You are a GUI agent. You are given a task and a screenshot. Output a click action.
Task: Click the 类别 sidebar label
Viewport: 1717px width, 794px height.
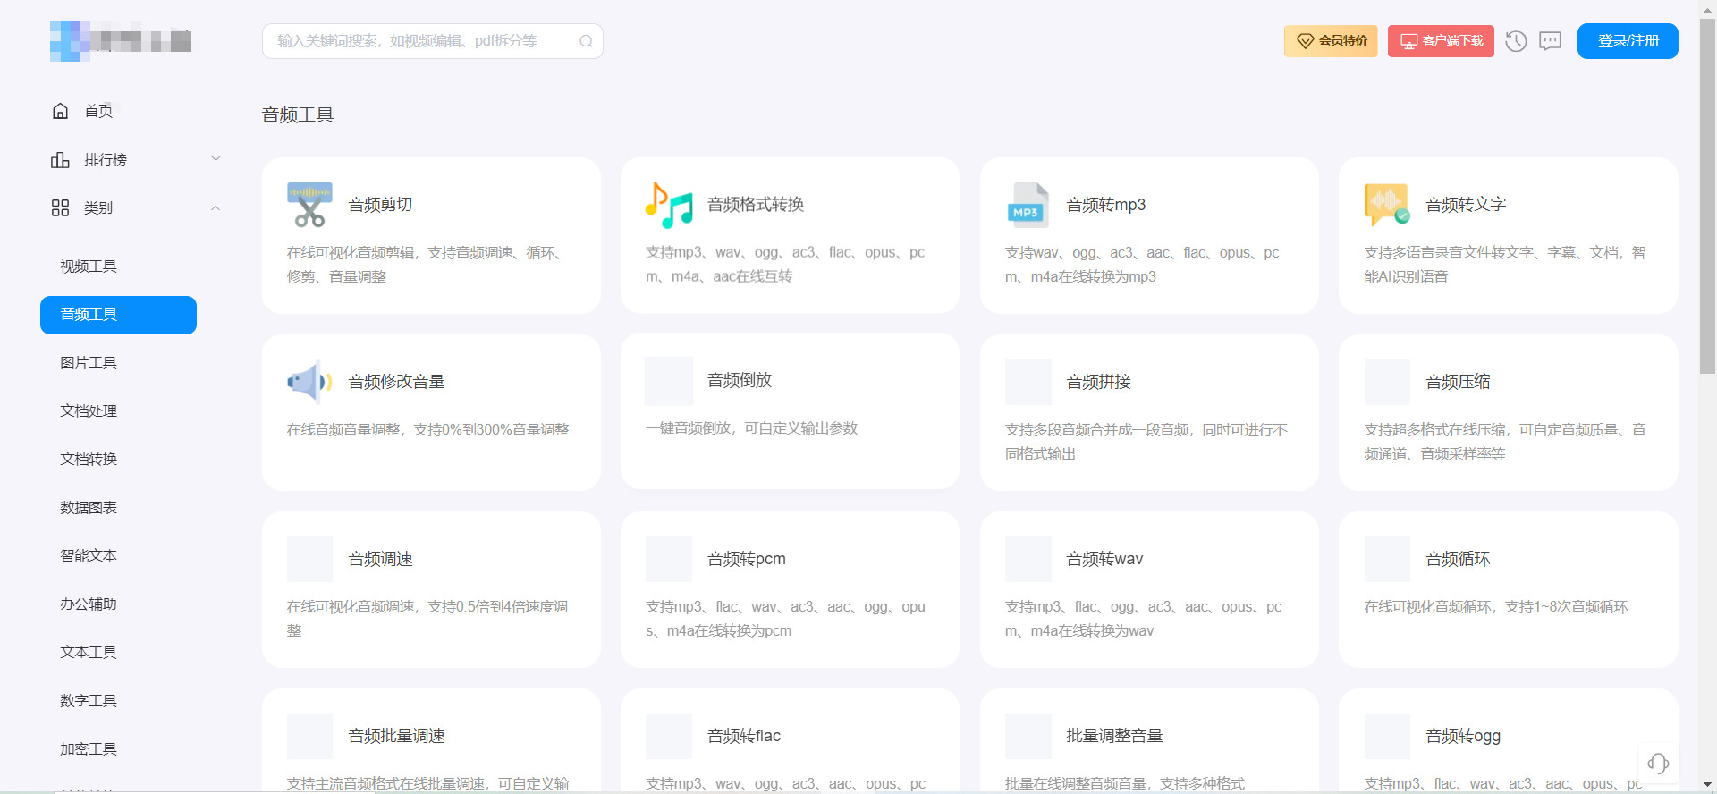[98, 208]
